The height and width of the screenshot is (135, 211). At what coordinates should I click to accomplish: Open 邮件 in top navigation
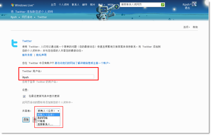pyautogui.click(x=85, y=5)
